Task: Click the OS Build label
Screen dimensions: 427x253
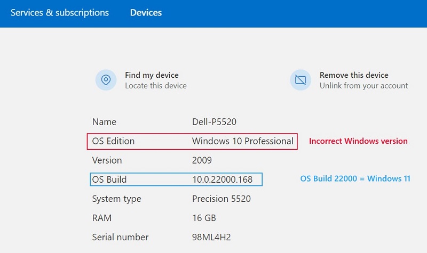Action: coord(109,179)
